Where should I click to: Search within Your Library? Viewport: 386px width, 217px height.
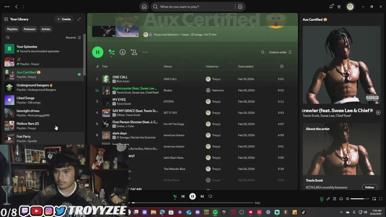[8, 38]
